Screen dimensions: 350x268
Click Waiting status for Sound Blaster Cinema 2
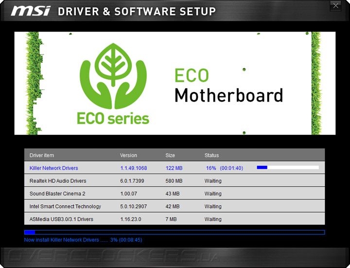coord(213,194)
